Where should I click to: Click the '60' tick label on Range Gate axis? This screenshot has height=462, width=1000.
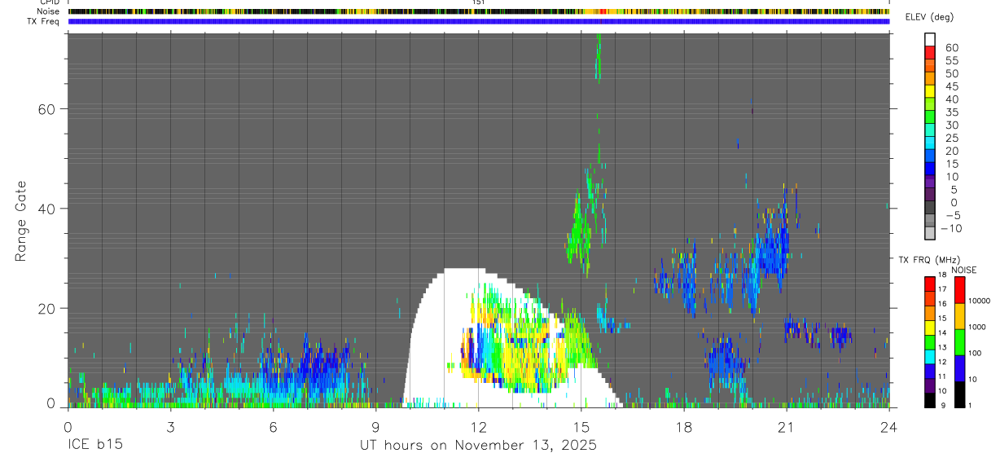[46, 108]
